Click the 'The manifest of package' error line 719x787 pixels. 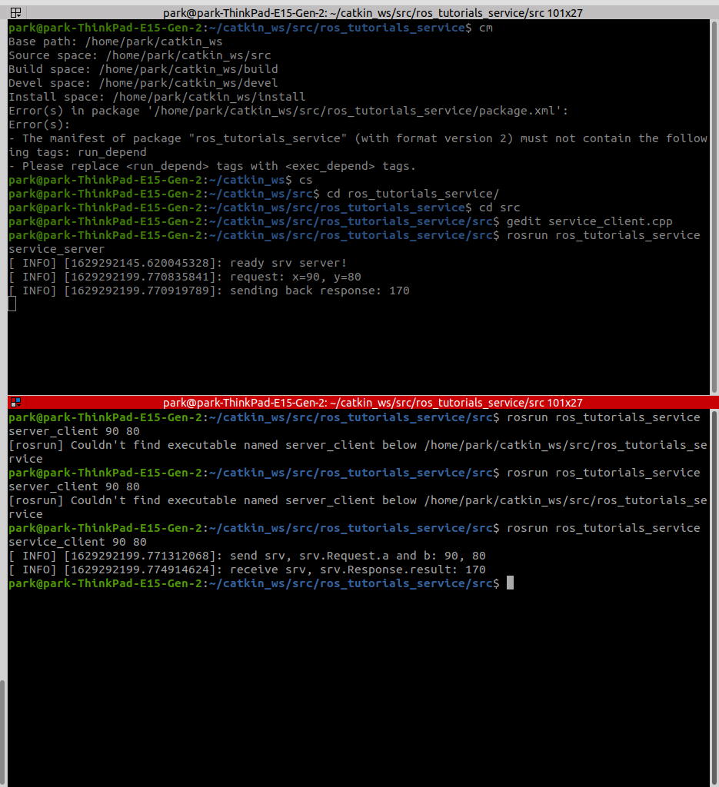(x=358, y=145)
